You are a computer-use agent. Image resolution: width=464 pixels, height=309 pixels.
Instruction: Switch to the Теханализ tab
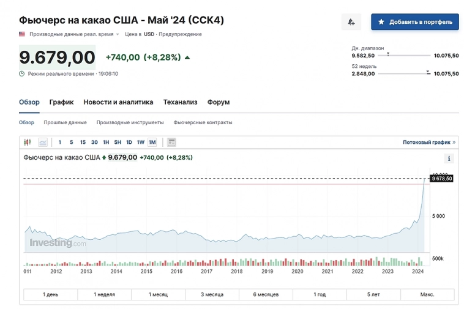click(x=180, y=102)
